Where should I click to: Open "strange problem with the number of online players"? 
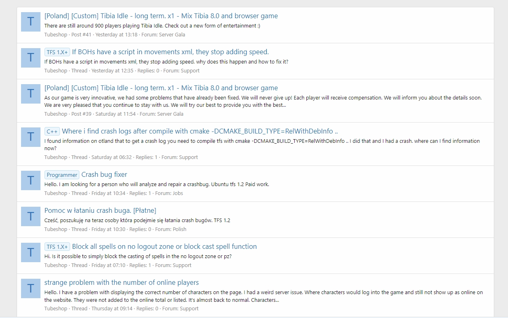(121, 282)
